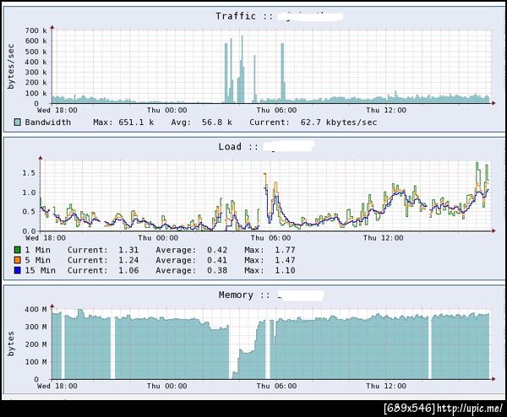
Task: Click 'Thu 12:00' label on Traffic graph
Action: pos(386,110)
